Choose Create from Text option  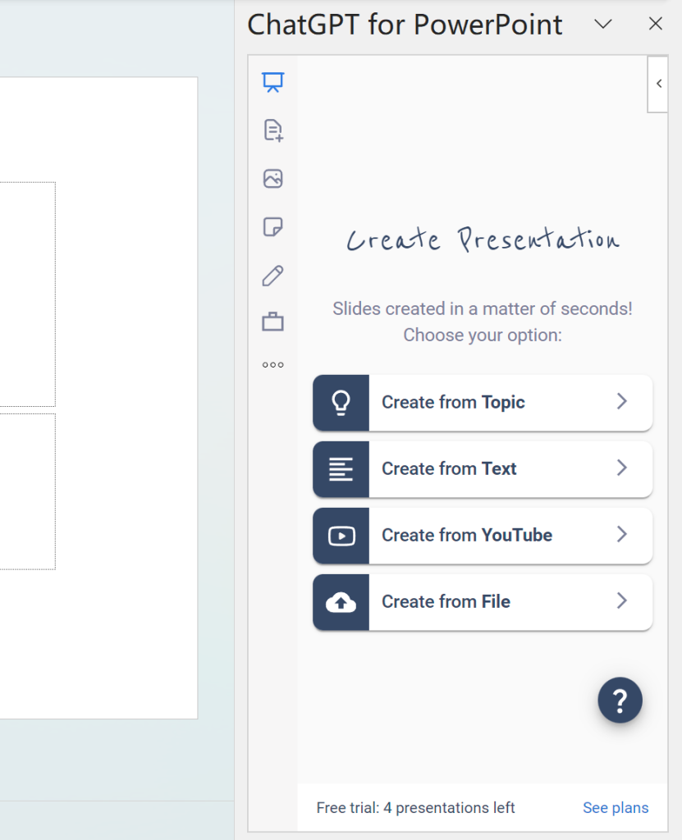tap(483, 469)
